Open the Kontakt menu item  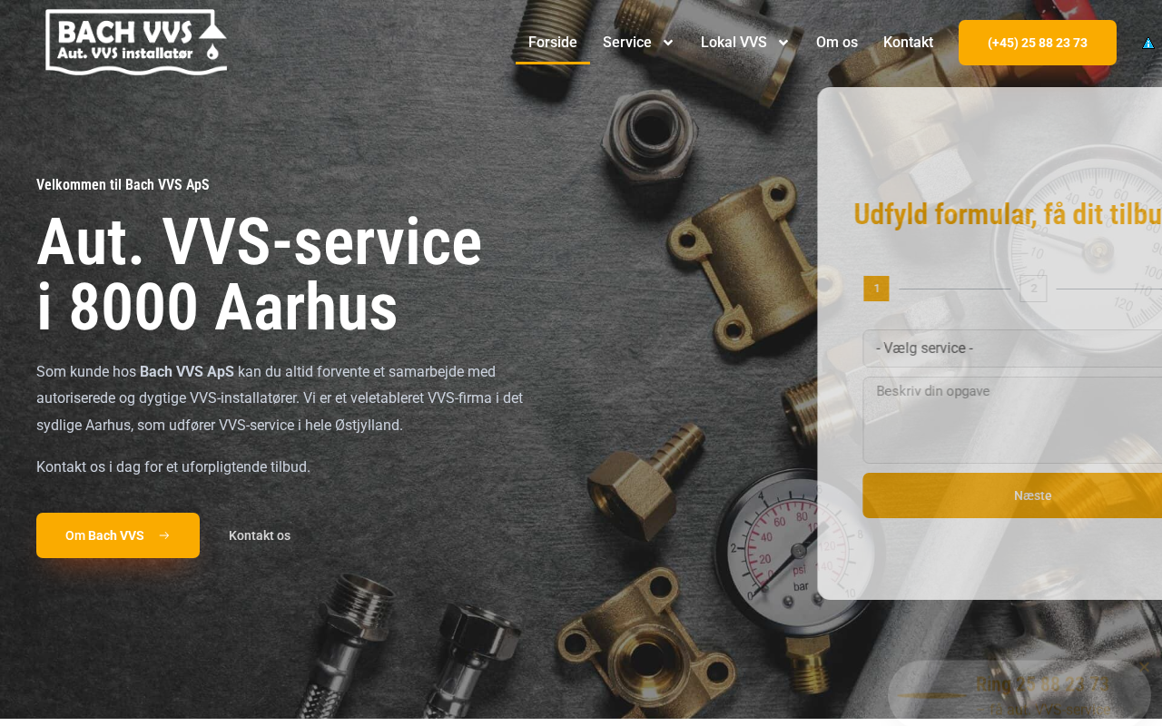pos(908,43)
